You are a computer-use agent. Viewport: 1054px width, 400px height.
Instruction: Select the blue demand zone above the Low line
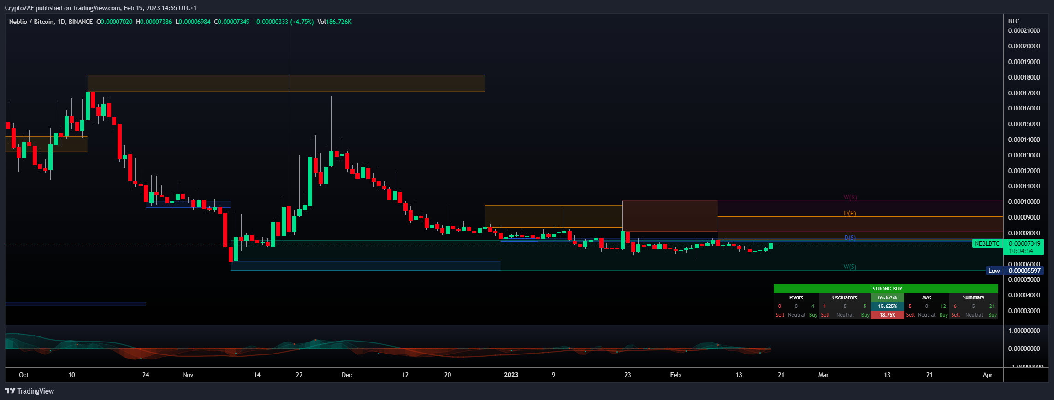(x=365, y=266)
